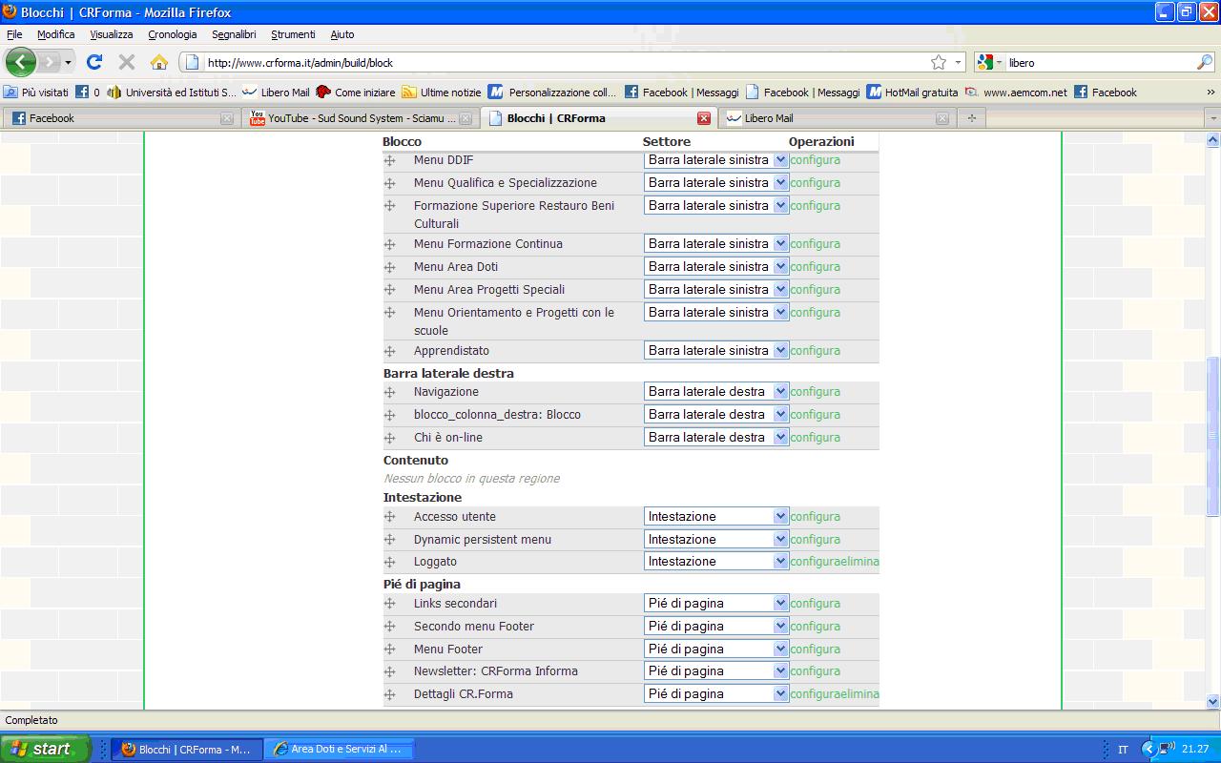Screen dimensions: 1221x763
Task: Open a new tab with plus icon
Action: (971, 118)
